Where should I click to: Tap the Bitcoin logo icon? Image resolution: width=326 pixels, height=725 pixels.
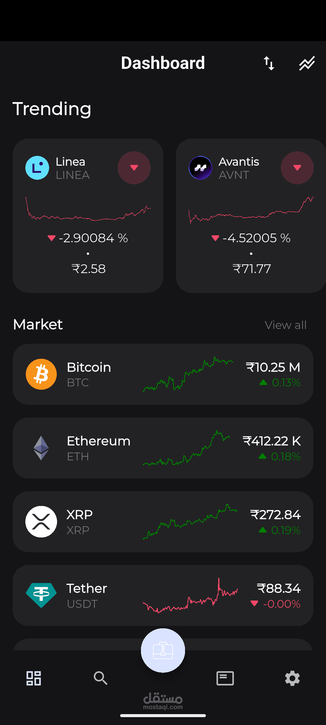click(x=41, y=374)
